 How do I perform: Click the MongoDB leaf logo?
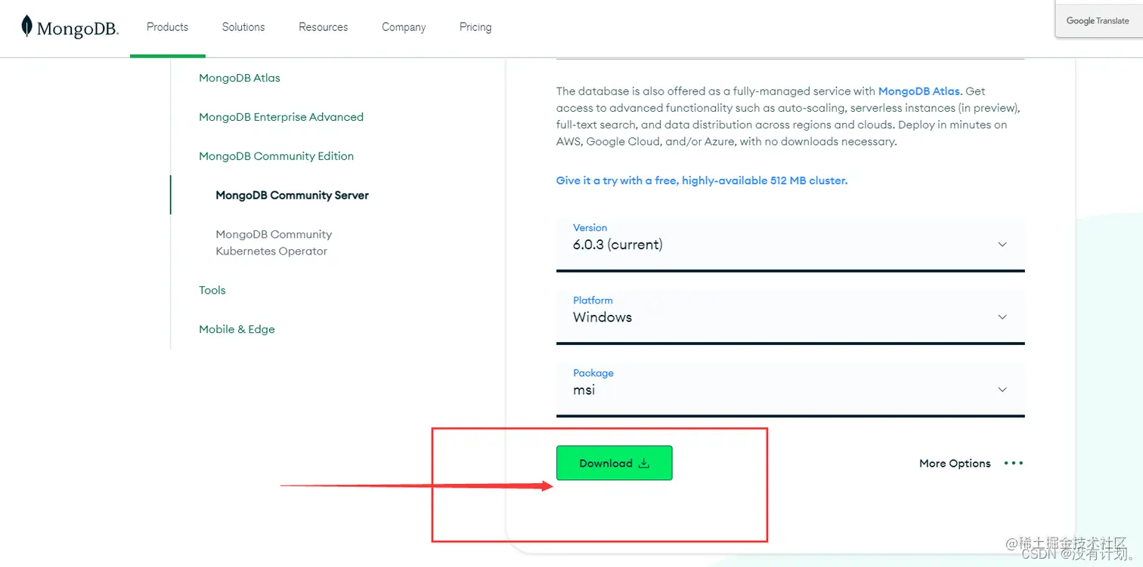[70, 27]
